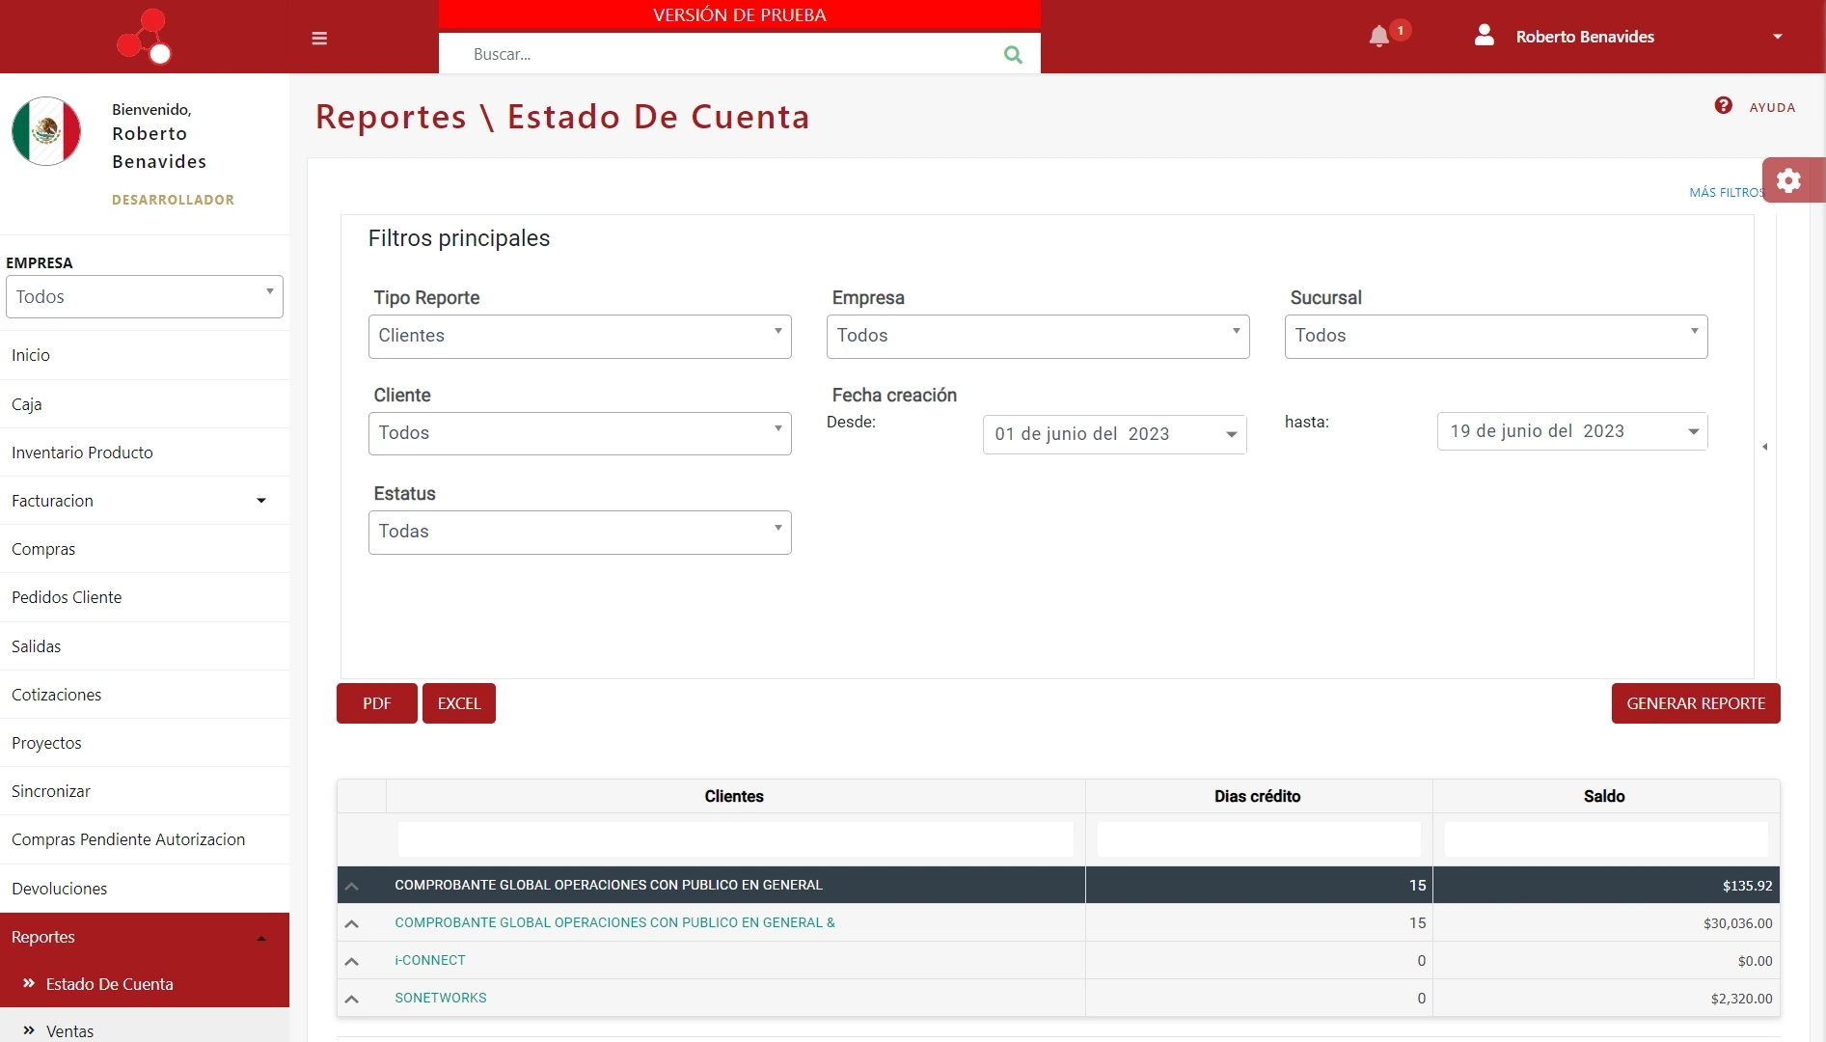This screenshot has height=1042, width=1826.
Task: Expand the Facturacion menu
Action: pyautogui.click(x=145, y=501)
